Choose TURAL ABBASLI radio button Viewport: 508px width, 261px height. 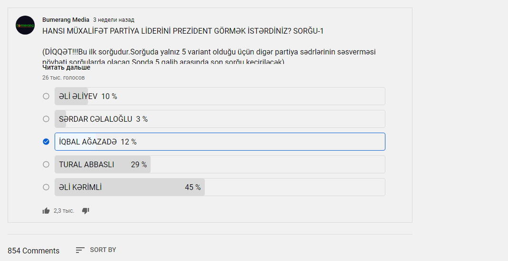pyautogui.click(x=46, y=164)
